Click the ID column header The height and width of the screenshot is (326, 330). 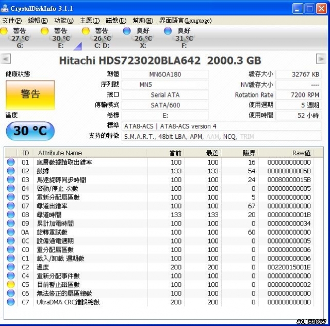coord(25,153)
